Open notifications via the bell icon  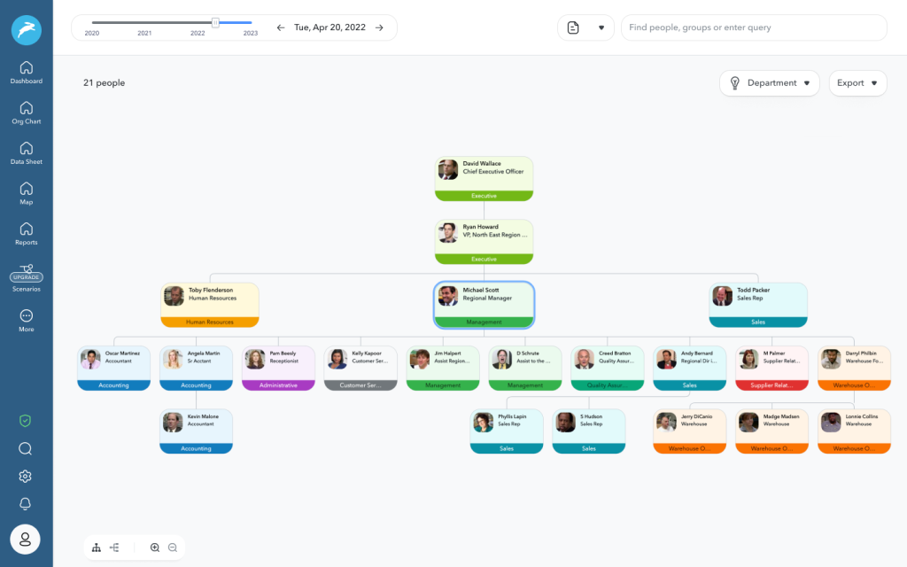25,503
